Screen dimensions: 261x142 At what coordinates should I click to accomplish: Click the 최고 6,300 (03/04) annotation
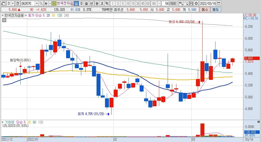click(182, 22)
